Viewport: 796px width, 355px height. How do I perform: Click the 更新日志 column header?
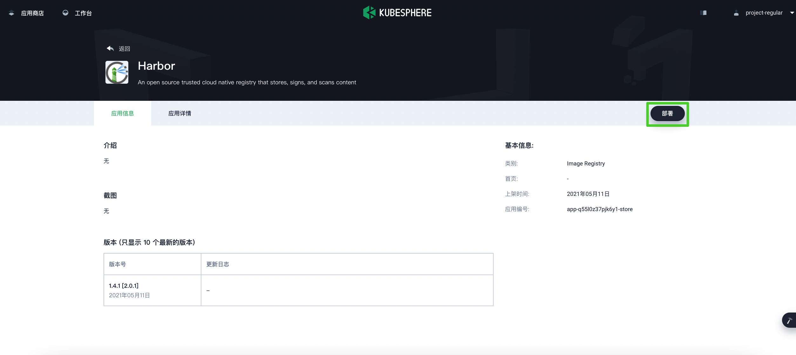tap(218, 264)
